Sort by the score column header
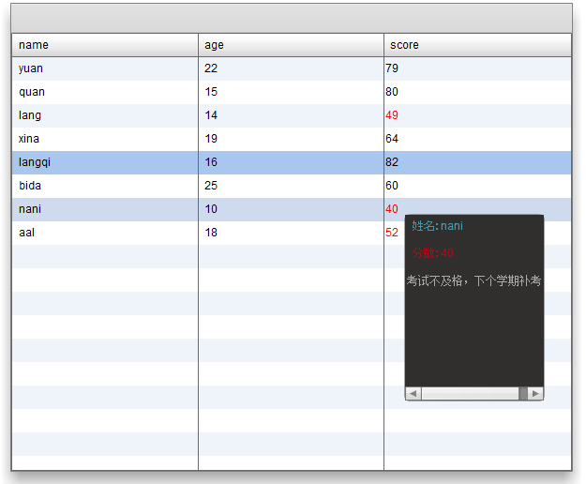Screen dimensions: 586x484 tap(477, 45)
